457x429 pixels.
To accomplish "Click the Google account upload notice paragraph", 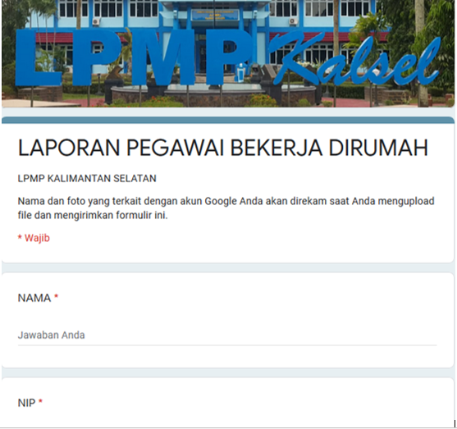I will (x=226, y=208).
